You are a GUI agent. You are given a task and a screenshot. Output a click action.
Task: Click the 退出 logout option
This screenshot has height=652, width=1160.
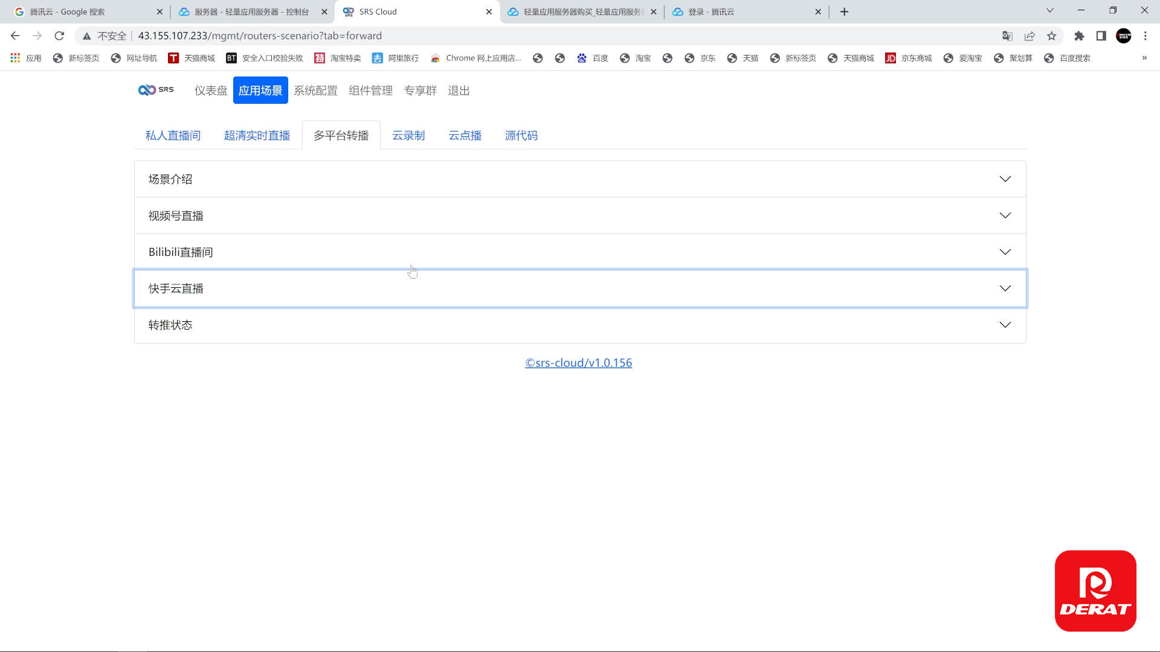[459, 90]
